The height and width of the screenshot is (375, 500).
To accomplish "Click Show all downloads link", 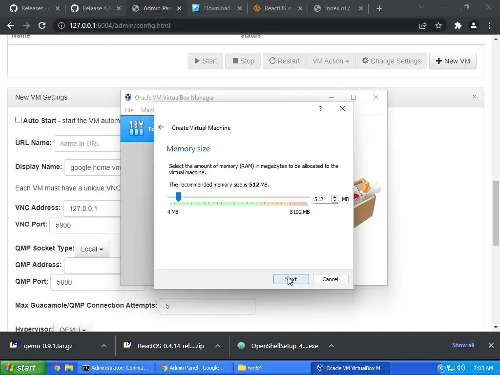I will (463, 345).
